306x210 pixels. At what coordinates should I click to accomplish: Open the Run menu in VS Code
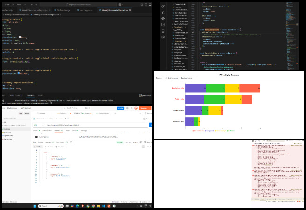click(19, 4)
